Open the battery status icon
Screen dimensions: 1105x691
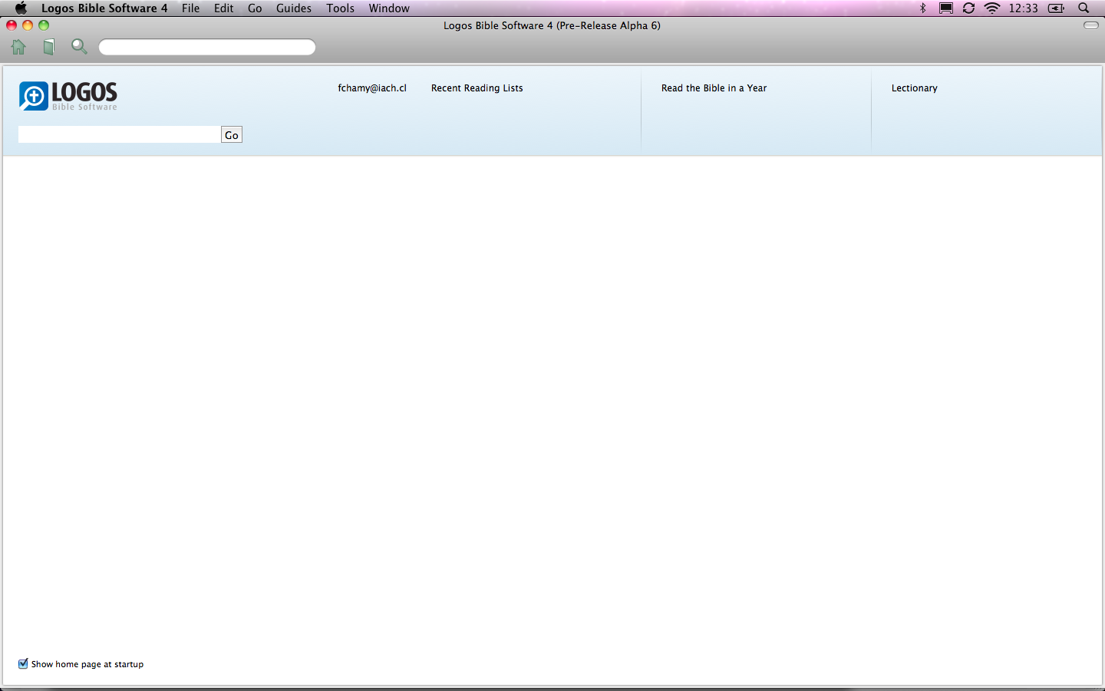point(1057,8)
